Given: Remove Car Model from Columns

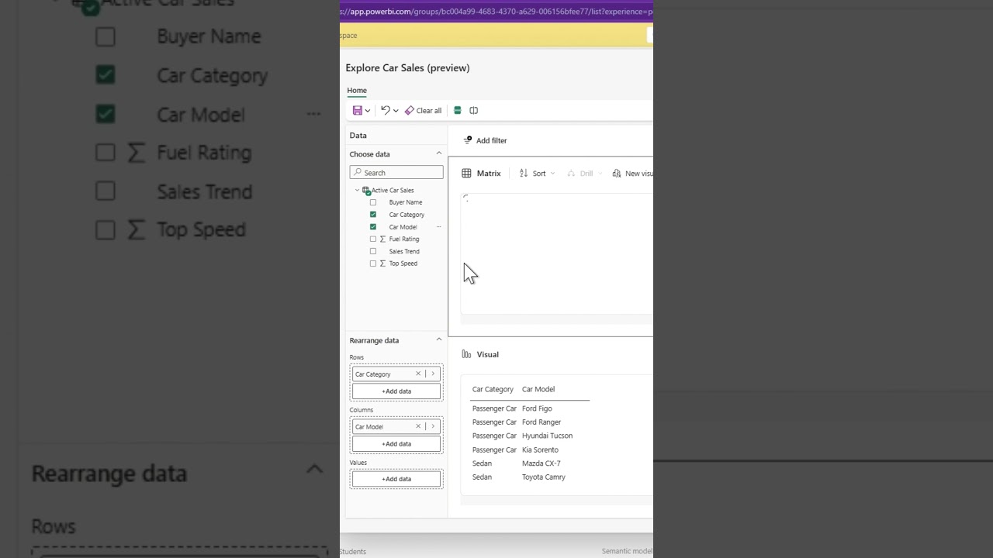Looking at the screenshot, I should 418,426.
